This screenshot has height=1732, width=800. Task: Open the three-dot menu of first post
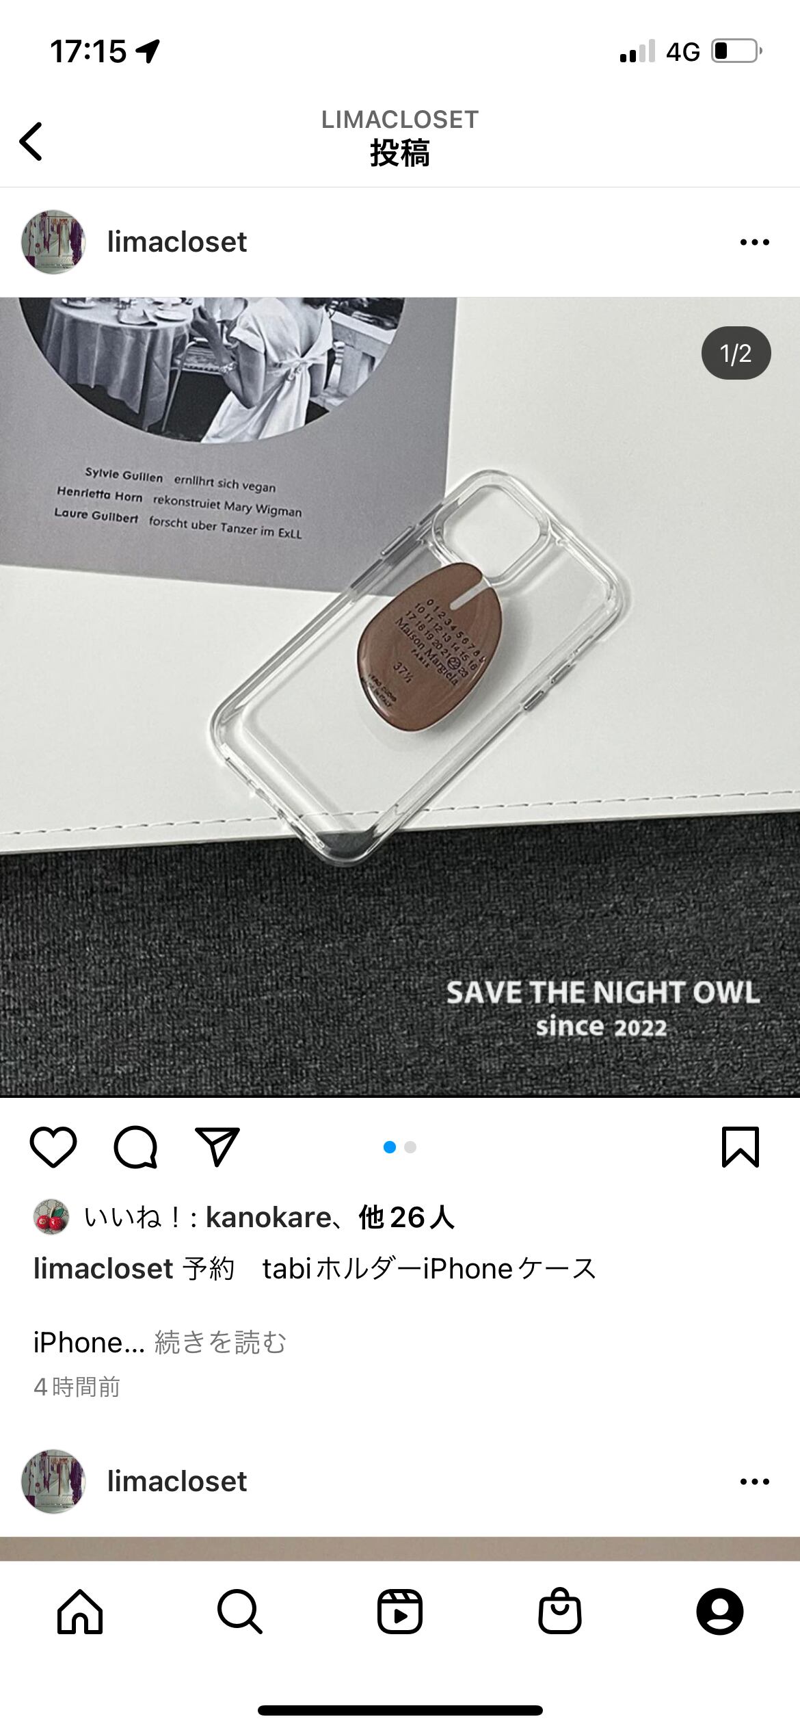(755, 242)
